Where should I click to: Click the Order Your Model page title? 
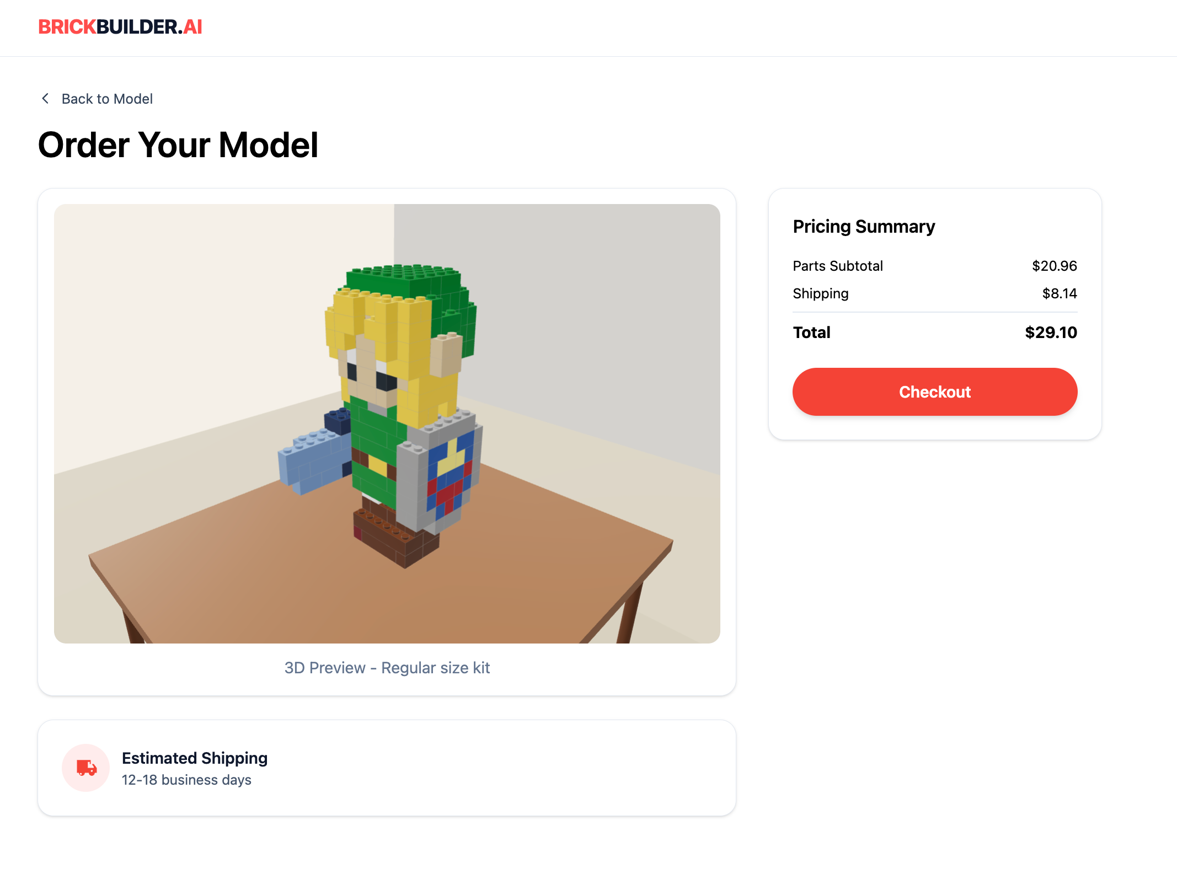pyautogui.click(x=178, y=145)
